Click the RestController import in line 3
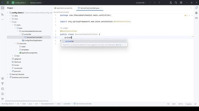Screen dimensions: 199x111 tap(122, 22)
